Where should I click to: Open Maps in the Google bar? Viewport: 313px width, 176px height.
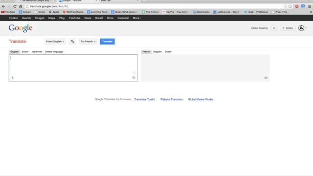click(x=51, y=18)
